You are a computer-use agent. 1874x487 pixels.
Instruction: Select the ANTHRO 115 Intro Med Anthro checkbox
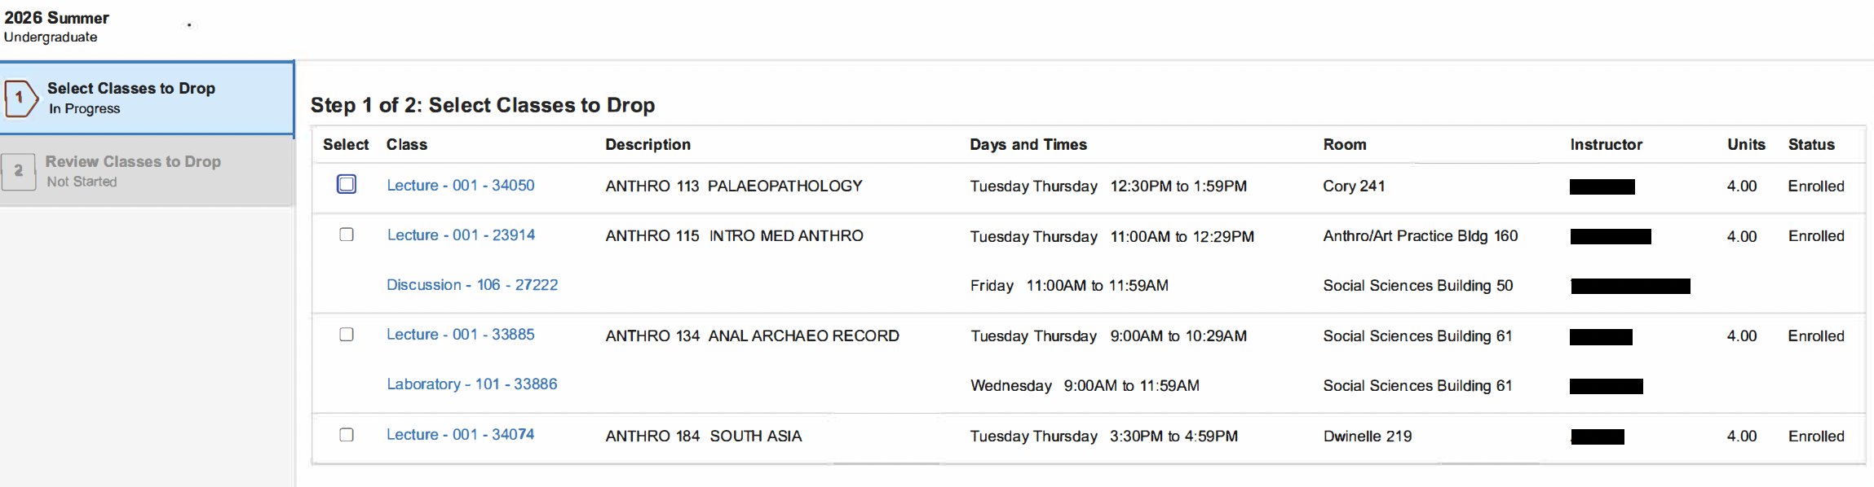click(347, 235)
